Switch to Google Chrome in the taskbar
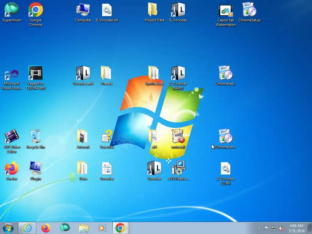312x234 pixels. [120, 228]
